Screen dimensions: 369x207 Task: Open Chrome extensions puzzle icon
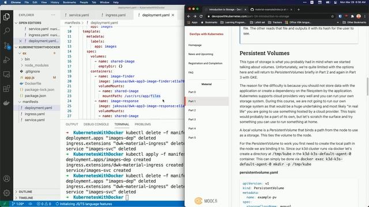[x=352, y=17]
